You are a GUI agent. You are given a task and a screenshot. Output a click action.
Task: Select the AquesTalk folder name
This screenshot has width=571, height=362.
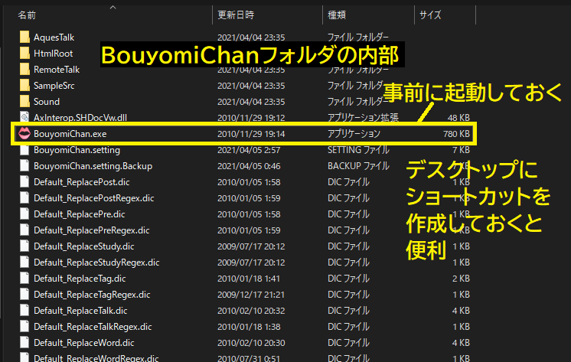click(x=54, y=38)
